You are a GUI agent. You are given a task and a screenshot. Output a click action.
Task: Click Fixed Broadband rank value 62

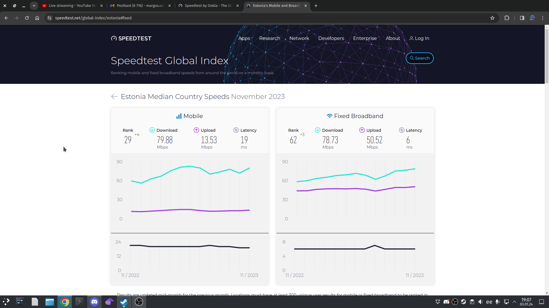[x=293, y=140]
